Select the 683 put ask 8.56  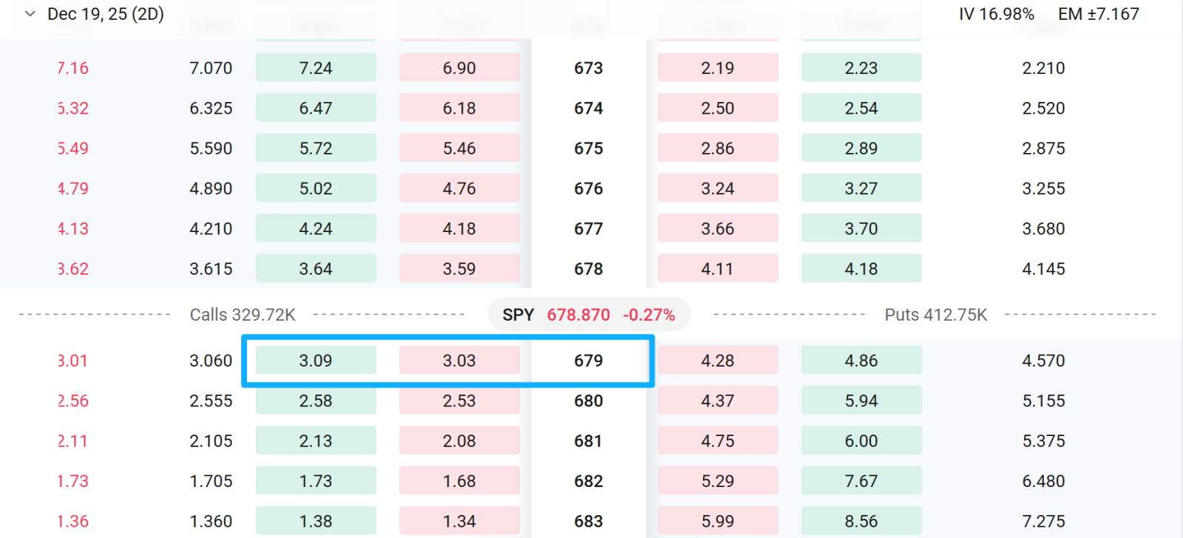(x=861, y=521)
